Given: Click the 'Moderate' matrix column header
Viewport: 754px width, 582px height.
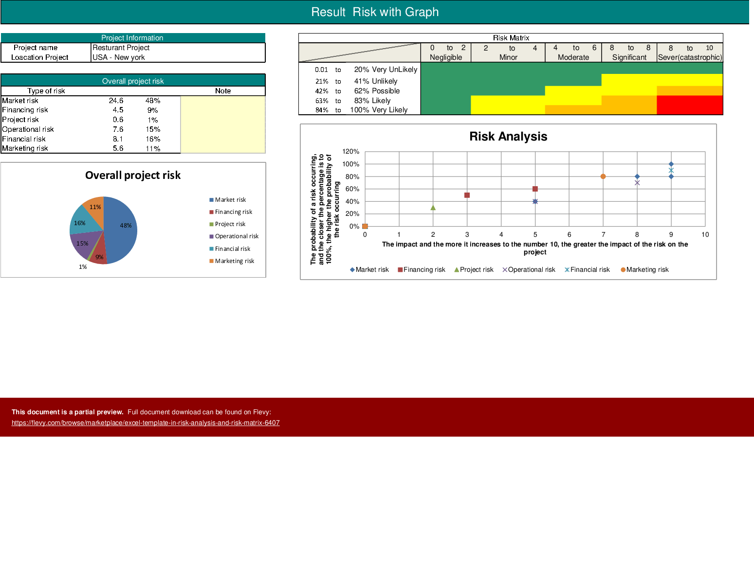Looking at the screenshot, I should click(573, 57).
